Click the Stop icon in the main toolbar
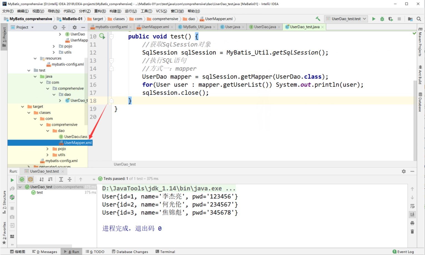 (x=399, y=19)
